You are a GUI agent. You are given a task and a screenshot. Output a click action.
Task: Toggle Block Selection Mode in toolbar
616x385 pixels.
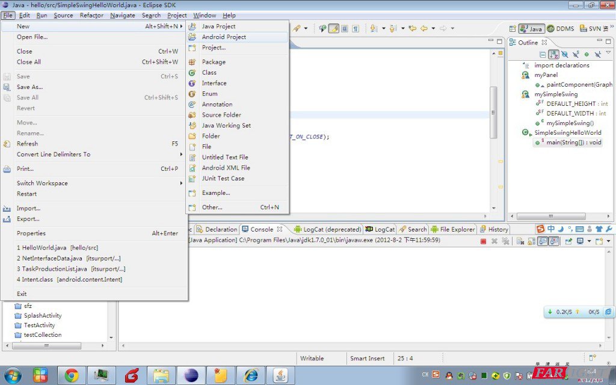click(x=345, y=28)
